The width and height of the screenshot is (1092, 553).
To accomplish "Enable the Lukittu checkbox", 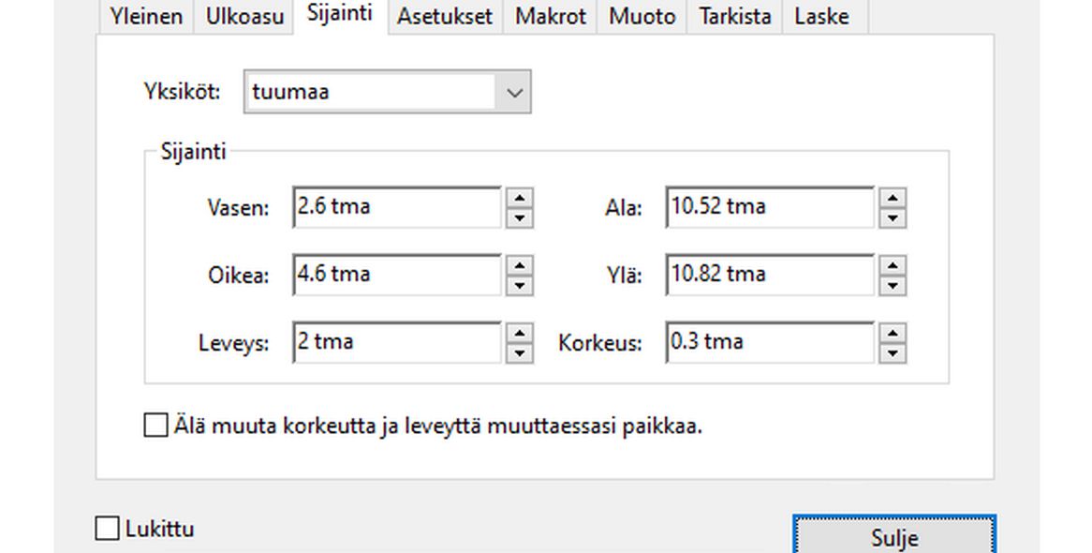I will coord(106,529).
